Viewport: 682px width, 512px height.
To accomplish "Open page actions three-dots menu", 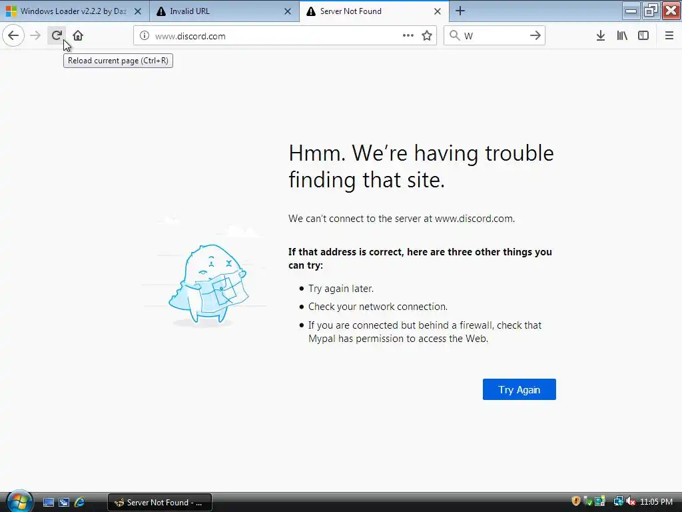I will 408,36.
